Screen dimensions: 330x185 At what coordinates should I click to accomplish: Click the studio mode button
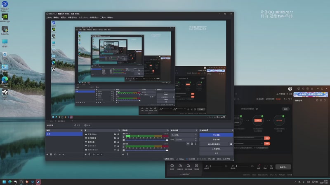click(x=216, y=149)
